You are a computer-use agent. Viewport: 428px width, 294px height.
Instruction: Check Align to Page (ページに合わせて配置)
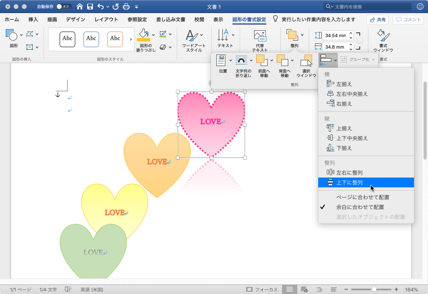(363, 197)
